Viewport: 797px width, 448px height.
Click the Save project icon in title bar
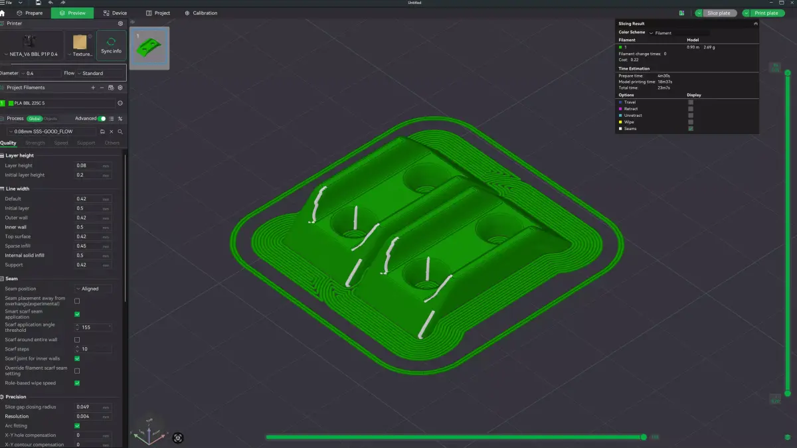tap(39, 3)
